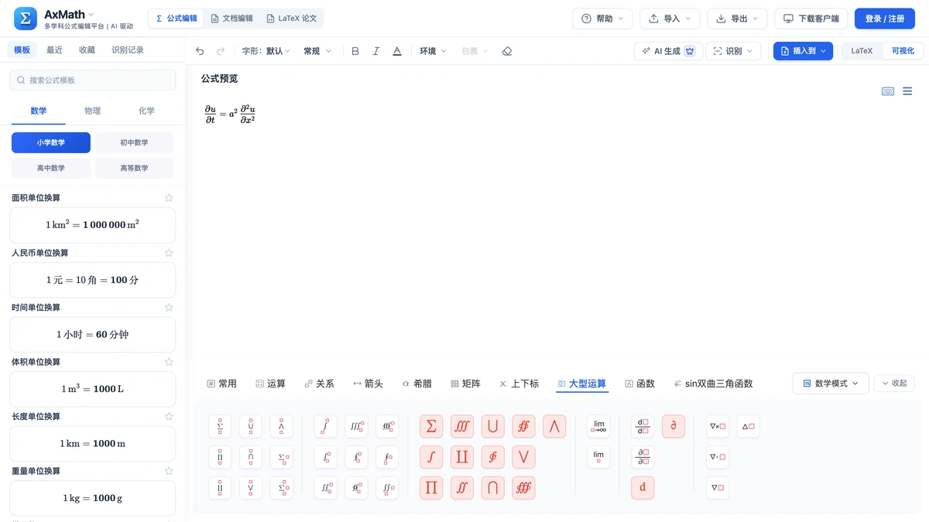Toggle italic formatting
The height and width of the screenshot is (522, 929).
point(376,51)
